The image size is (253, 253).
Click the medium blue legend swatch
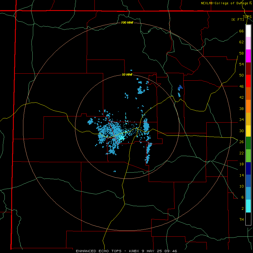pyautogui.click(x=248, y=181)
